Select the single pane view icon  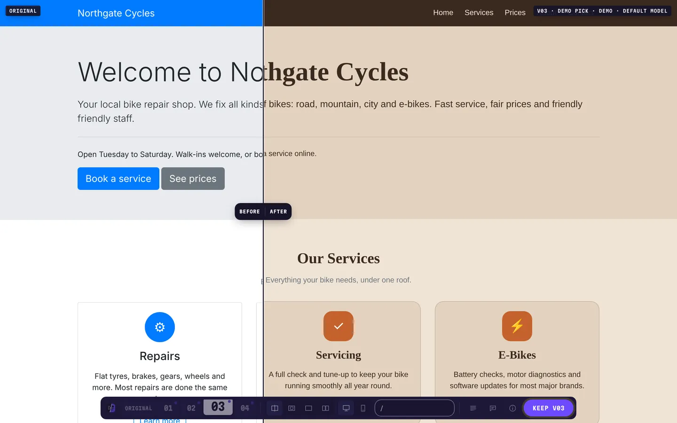point(308,408)
